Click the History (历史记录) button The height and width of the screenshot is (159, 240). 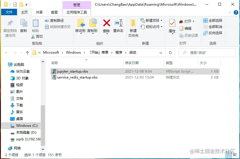pyautogui.click(x=189, y=35)
